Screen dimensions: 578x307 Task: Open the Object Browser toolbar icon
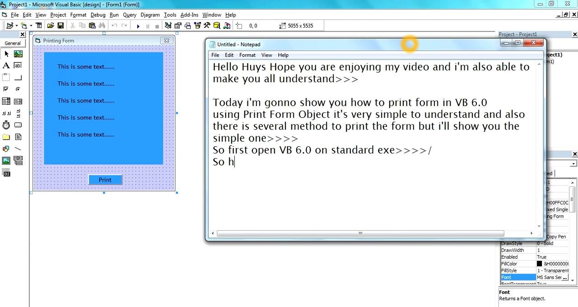(198, 26)
